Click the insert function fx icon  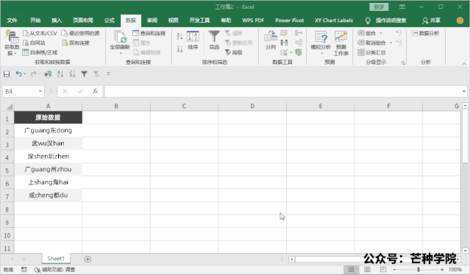[95, 91]
